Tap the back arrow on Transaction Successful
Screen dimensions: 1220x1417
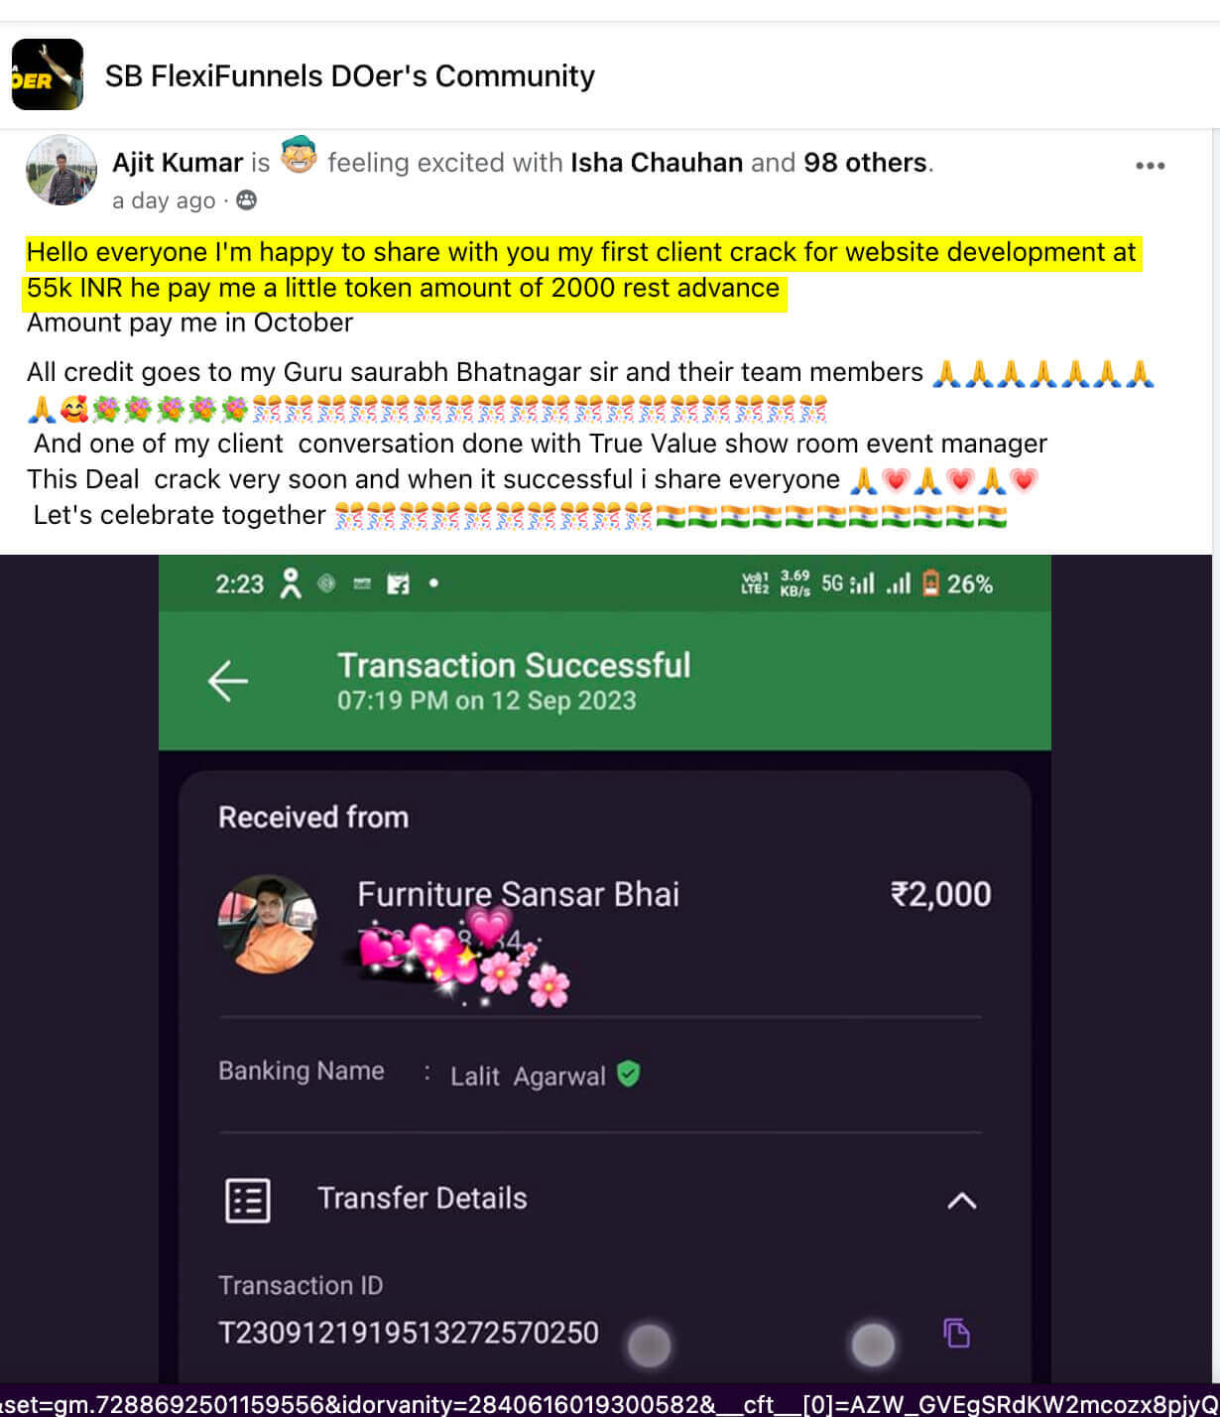[x=227, y=681]
